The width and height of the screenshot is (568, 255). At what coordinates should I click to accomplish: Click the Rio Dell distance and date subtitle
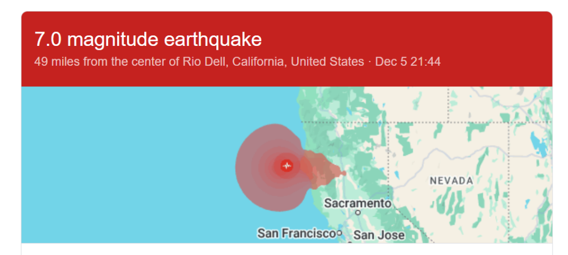pyautogui.click(x=237, y=61)
